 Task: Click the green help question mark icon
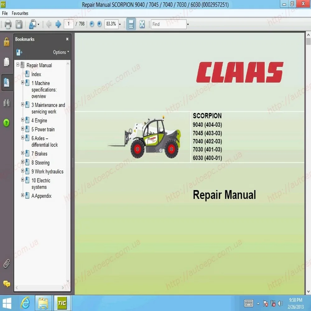tap(6, 123)
